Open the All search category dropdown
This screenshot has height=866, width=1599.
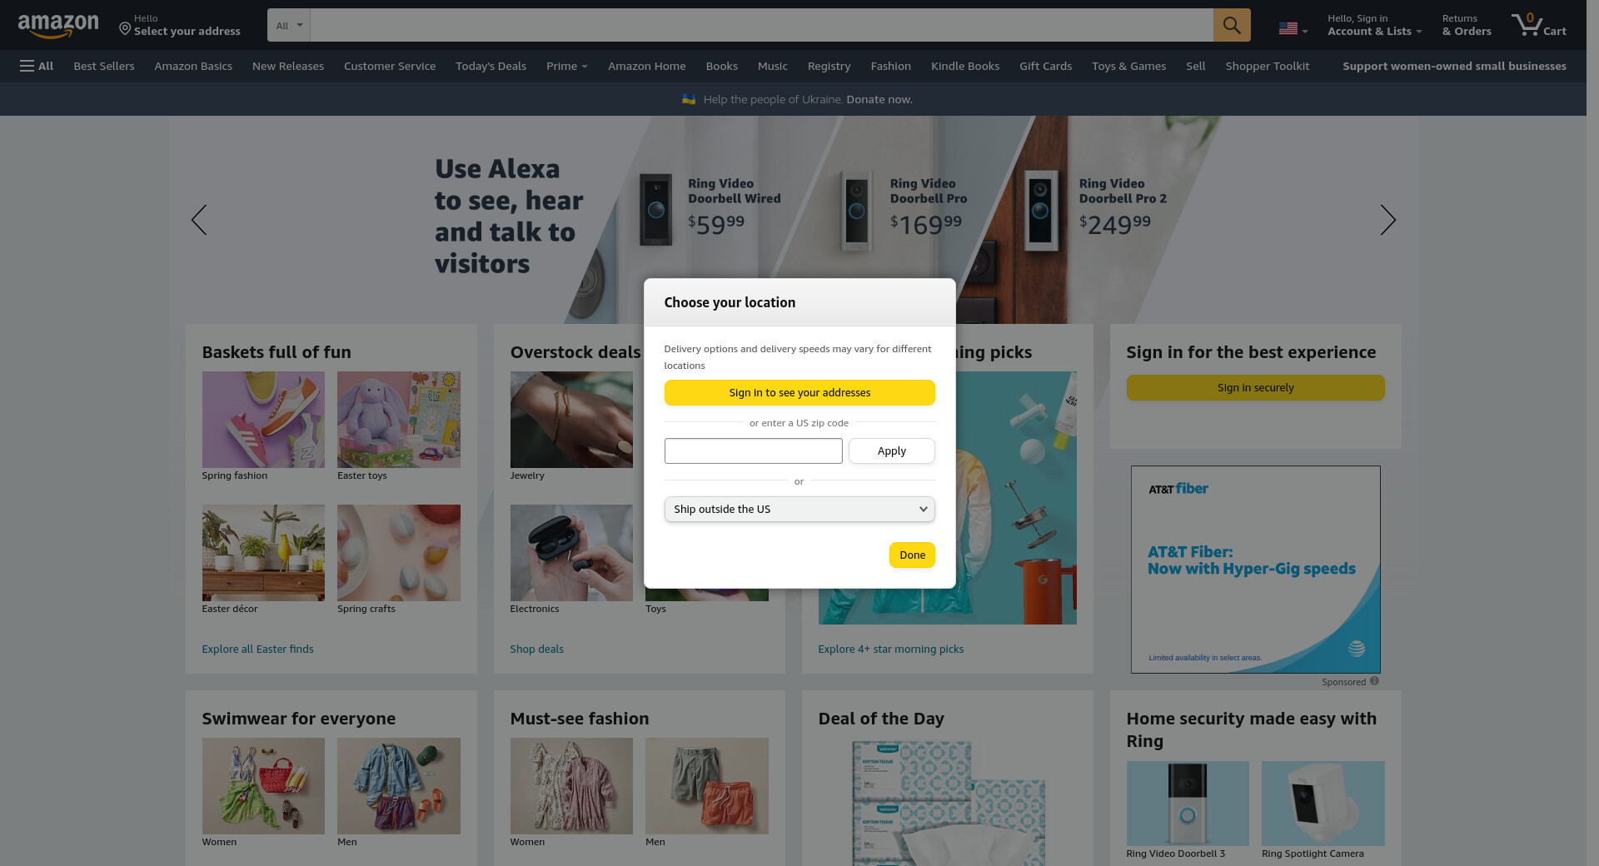288,26
